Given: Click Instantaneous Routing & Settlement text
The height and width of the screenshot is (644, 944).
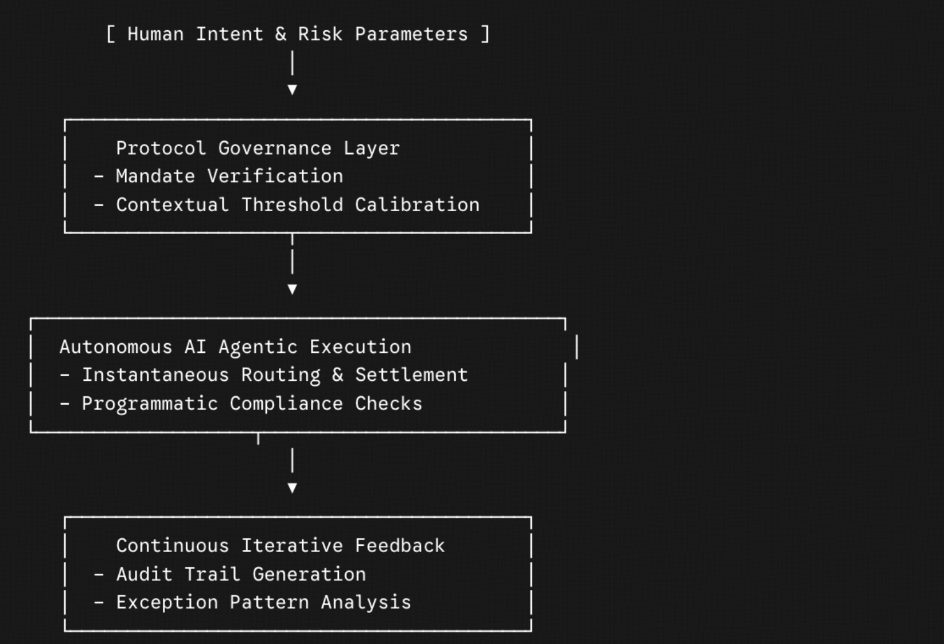Looking at the screenshot, I should click(x=275, y=375).
